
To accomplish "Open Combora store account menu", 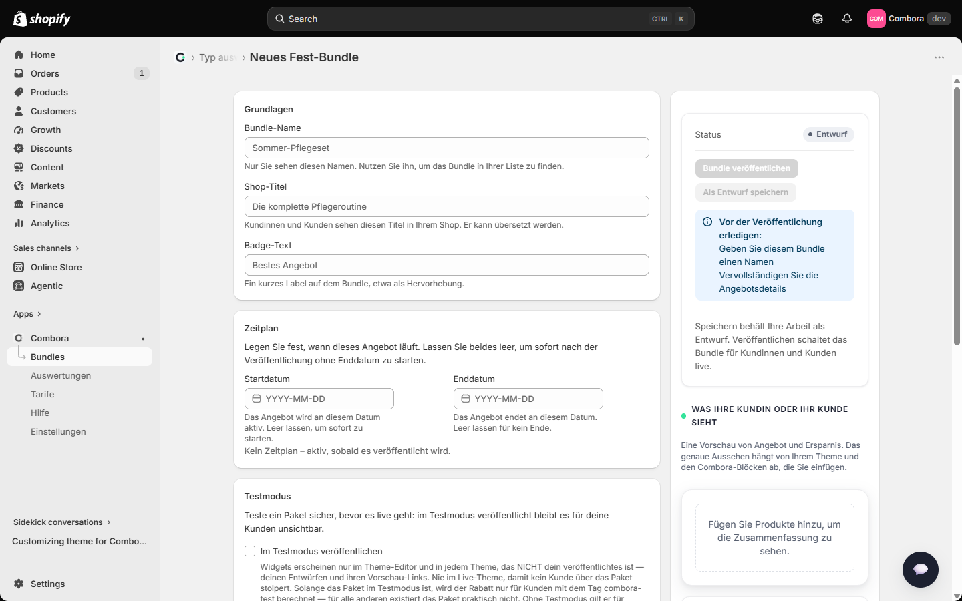I will (909, 19).
